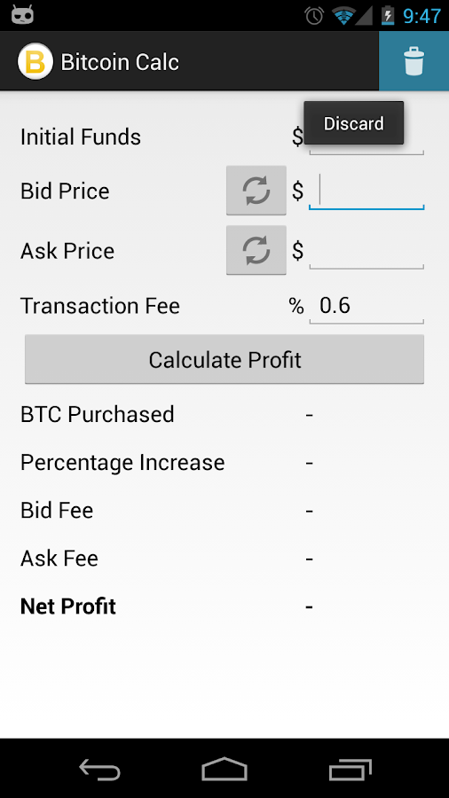Tap the Android back navigation icon
The image size is (449, 798).
[99, 769]
